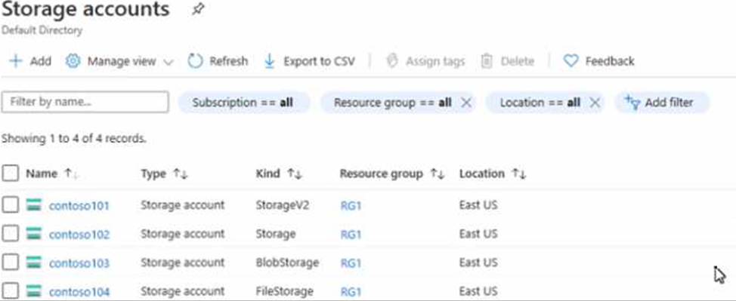Click the Delete trash icon
736x301 pixels.
[x=487, y=61]
